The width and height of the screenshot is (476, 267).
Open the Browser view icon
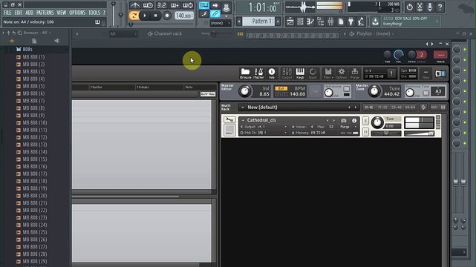pos(321,22)
